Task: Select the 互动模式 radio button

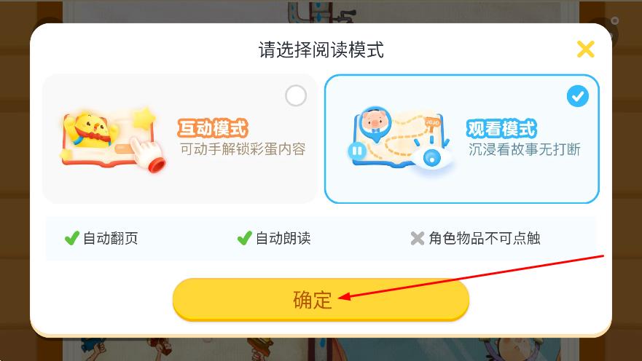Action: (296, 95)
